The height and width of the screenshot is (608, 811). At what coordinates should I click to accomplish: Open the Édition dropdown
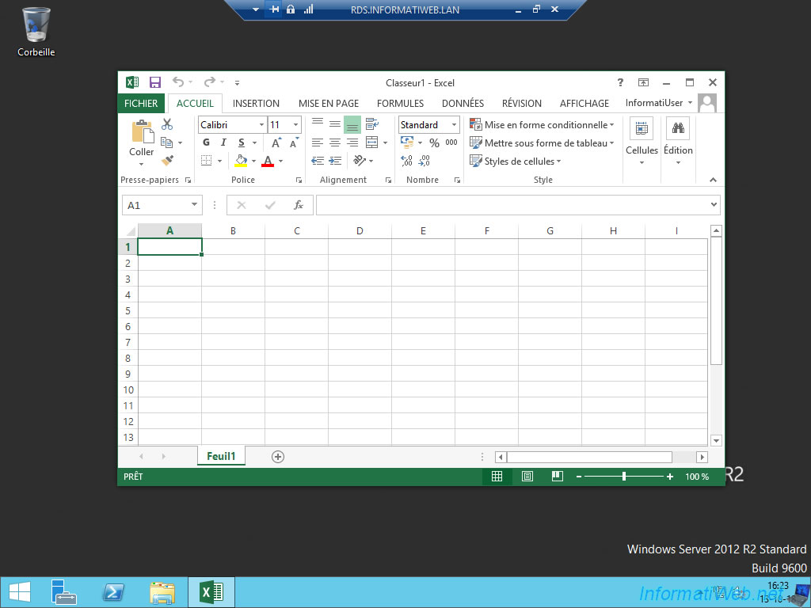click(x=678, y=142)
